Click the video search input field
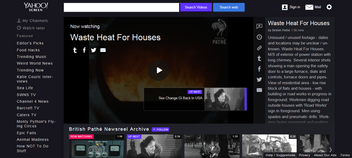The width and height of the screenshot is (352, 158). [x=121, y=7]
